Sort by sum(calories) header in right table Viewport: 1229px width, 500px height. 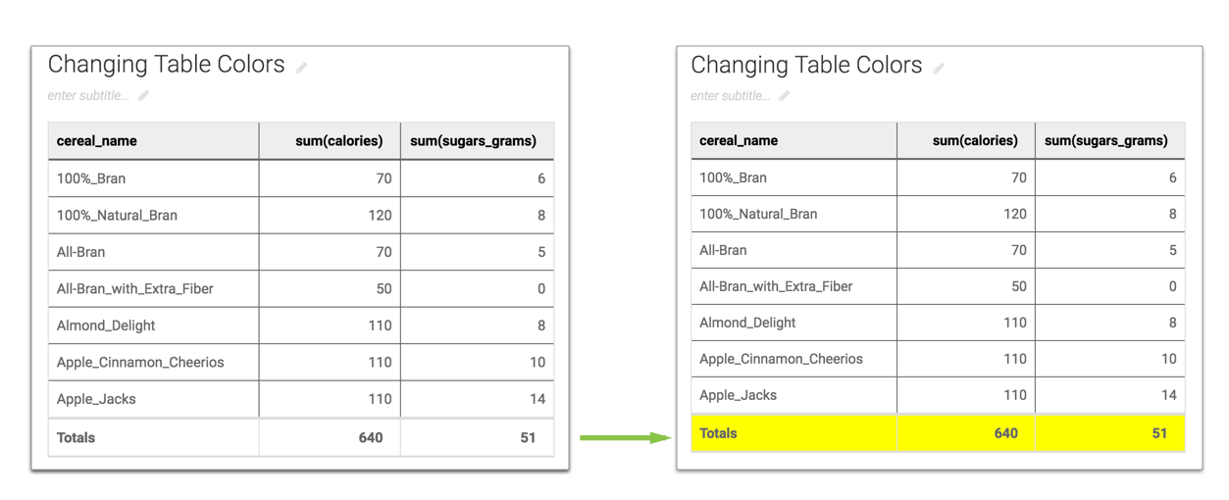[x=974, y=140]
